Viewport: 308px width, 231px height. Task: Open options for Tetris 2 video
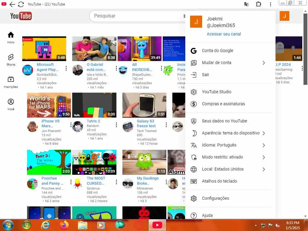tap(116, 125)
